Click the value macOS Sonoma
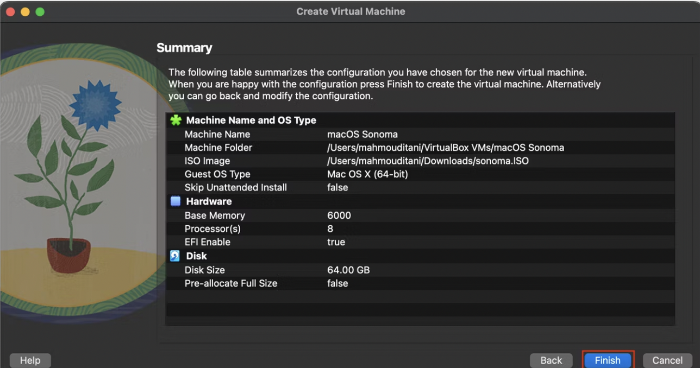Screen dimensions: 700x368 pos(362,134)
